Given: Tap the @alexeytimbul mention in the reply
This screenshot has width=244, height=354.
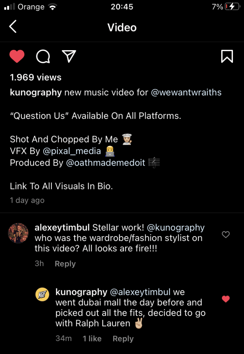Looking at the screenshot, I should (140, 292).
